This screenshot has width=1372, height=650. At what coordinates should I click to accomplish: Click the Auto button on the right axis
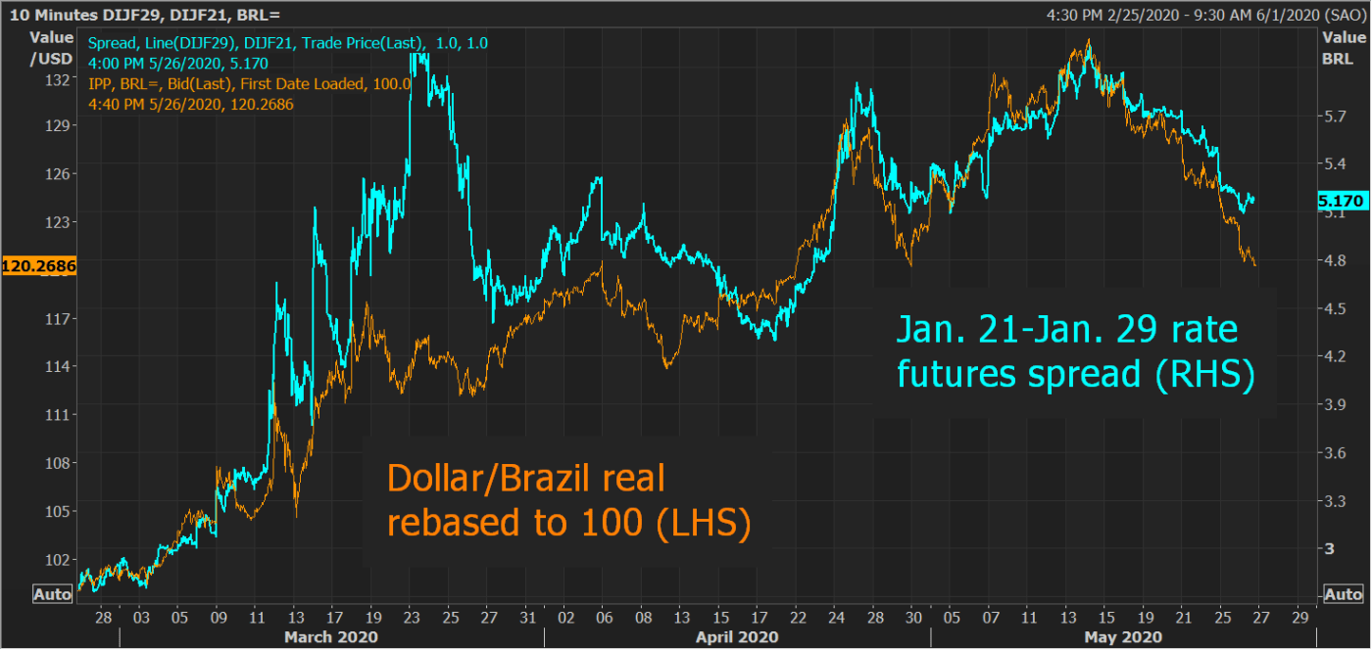point(1343,594)
